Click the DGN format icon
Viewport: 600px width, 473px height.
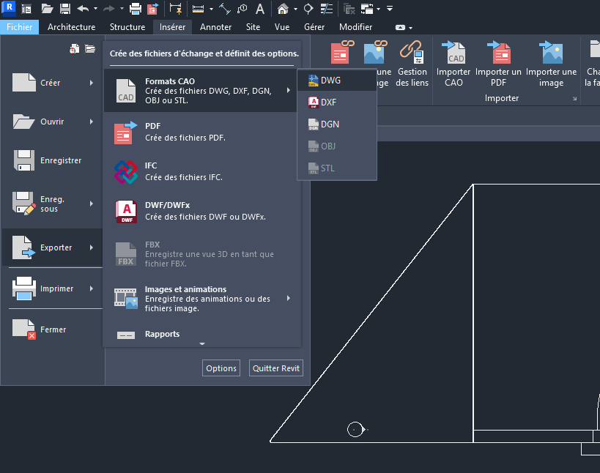(x=313, y=124)
